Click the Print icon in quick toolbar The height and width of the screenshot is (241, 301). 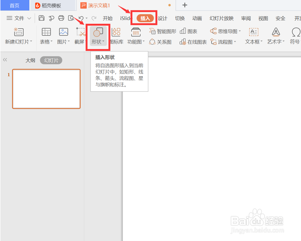point(61,18)
